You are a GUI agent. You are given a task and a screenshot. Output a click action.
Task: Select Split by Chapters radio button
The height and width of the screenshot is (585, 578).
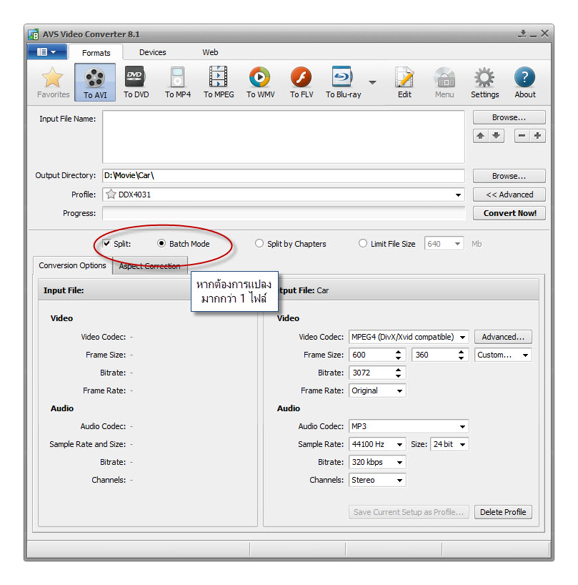tap(259, 244)
